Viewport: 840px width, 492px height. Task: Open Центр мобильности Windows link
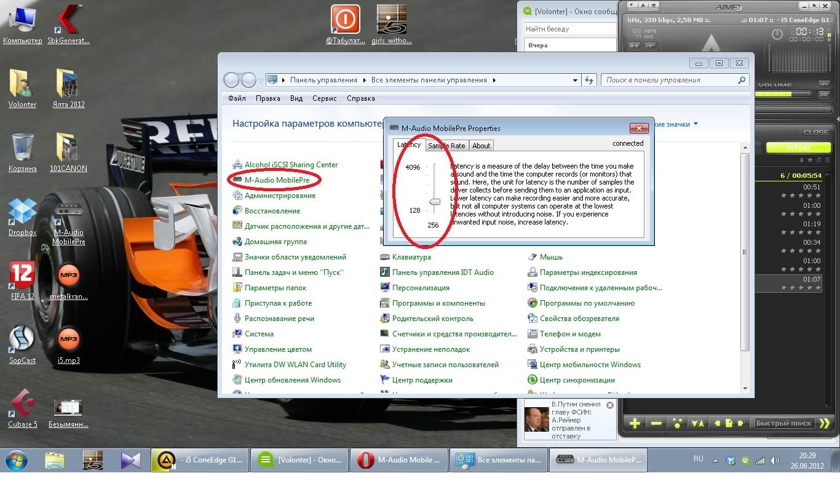[x=590, y=365]
